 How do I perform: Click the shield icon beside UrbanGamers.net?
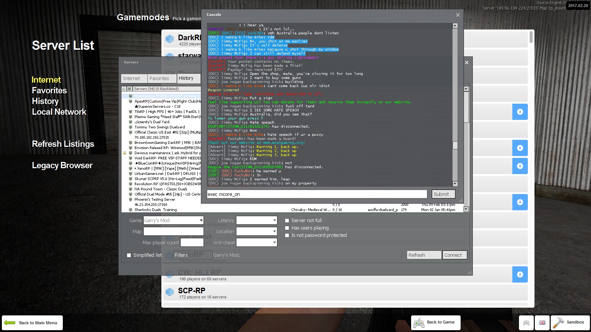point(130,174)
